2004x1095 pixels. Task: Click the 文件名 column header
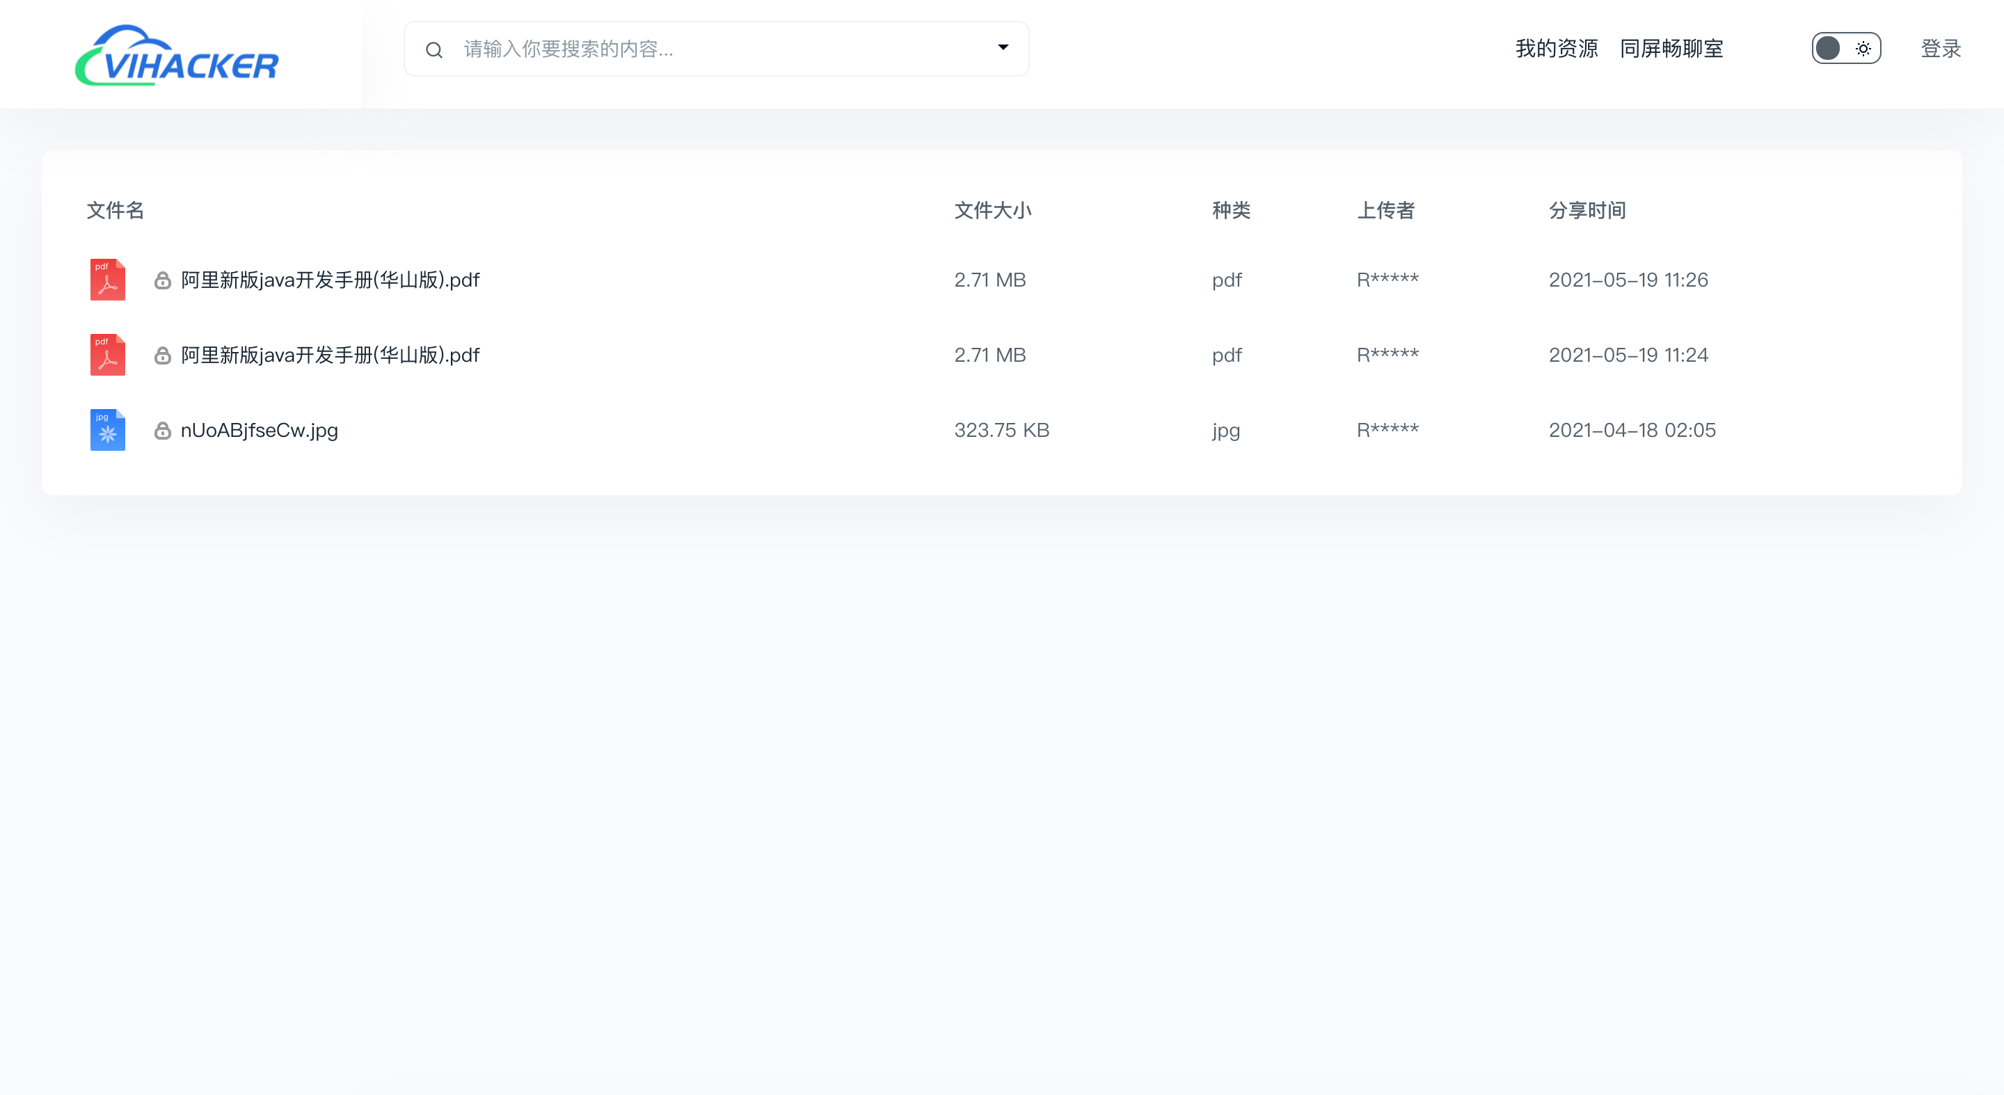tap(115, 210)
